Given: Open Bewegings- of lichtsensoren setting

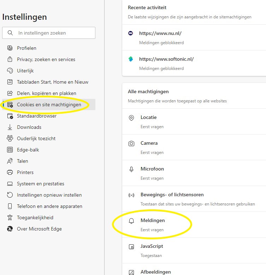Looking at the screenshot, I should 194,199.
